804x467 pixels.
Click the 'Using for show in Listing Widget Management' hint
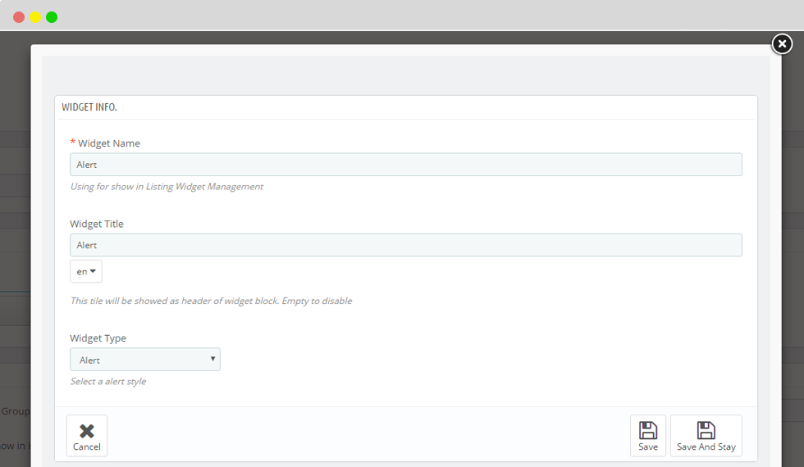(167, 187)
